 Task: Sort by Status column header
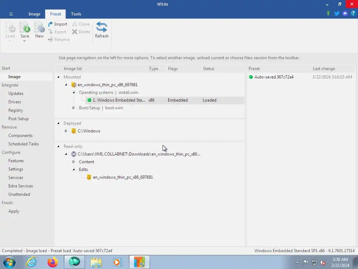(209, 69)
